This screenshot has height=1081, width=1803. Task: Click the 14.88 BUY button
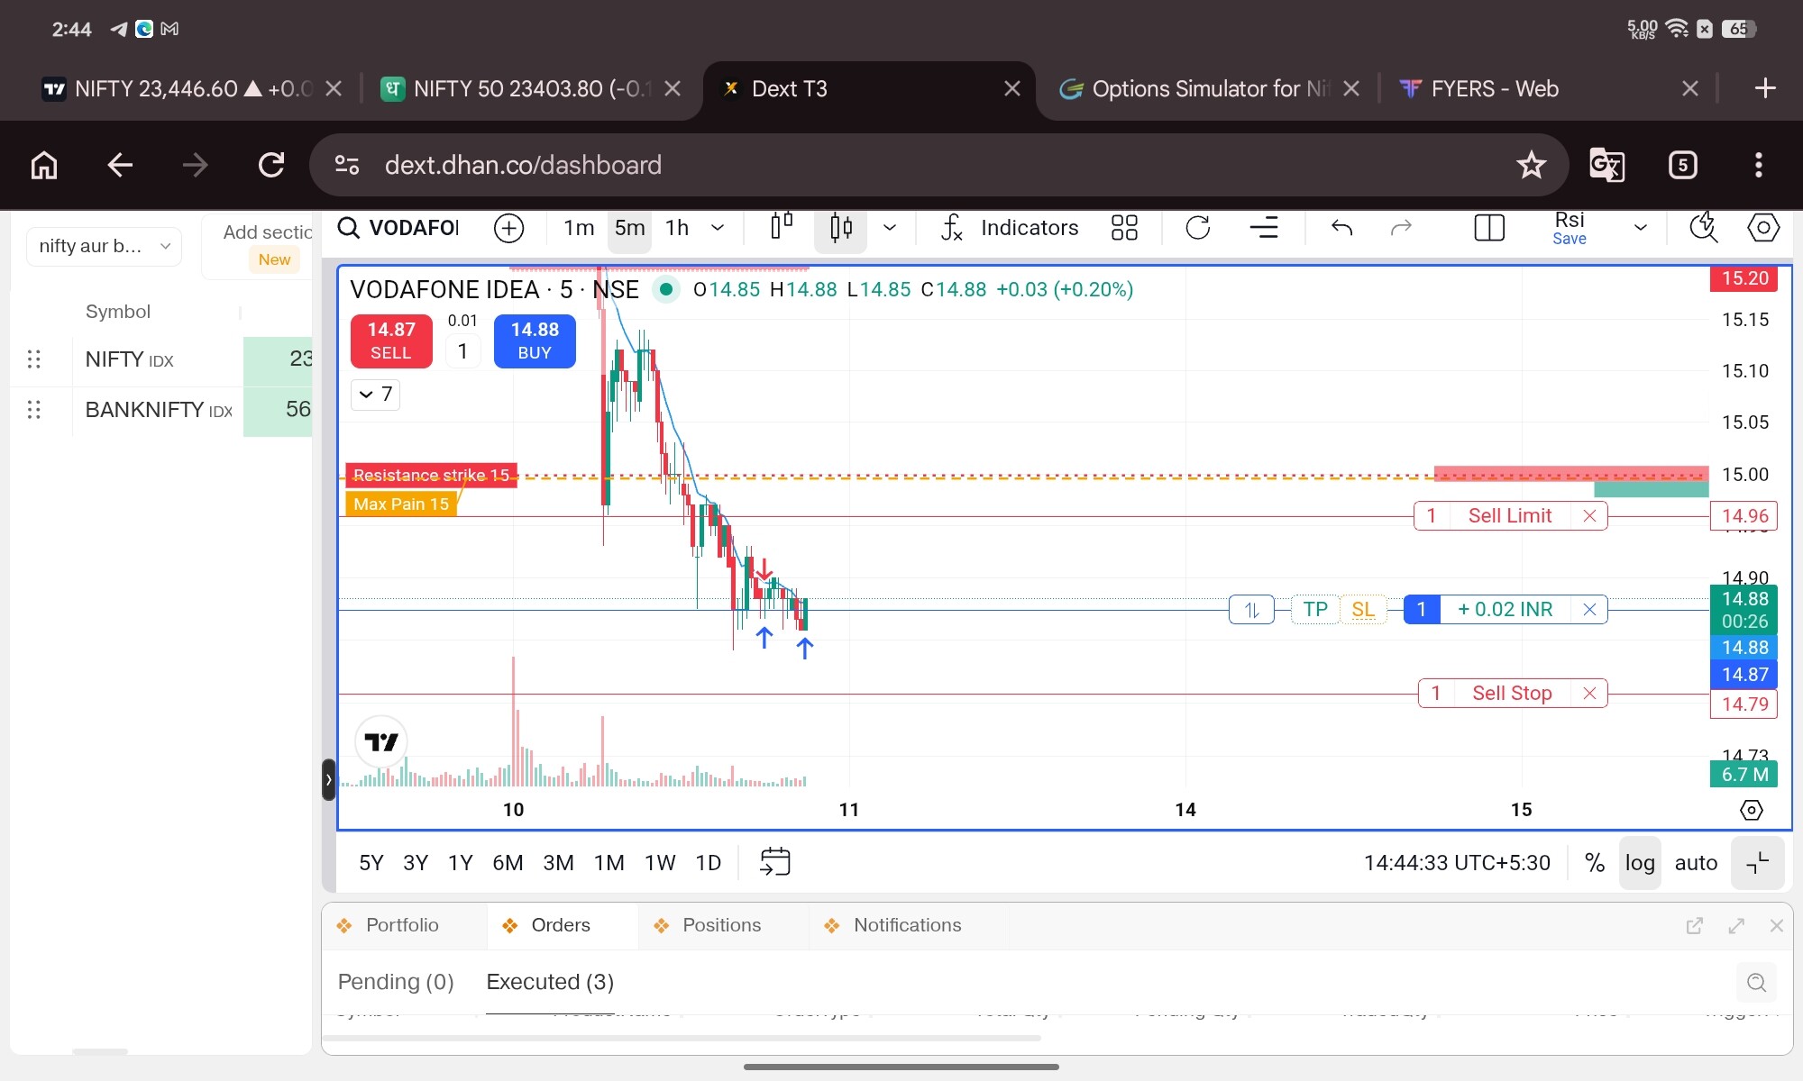tap(535, 341)
